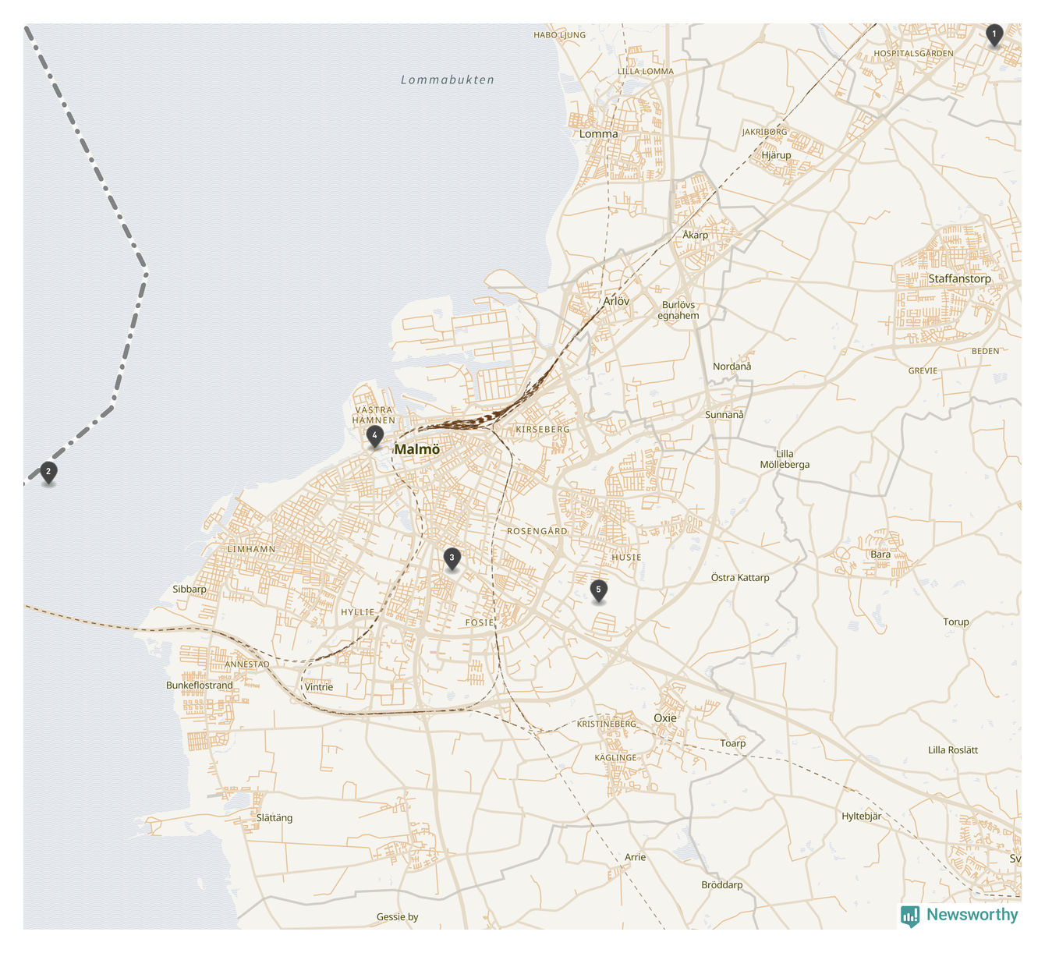Click the Oxie label
Screen dimensions: 1045x953
click(665, 718)
